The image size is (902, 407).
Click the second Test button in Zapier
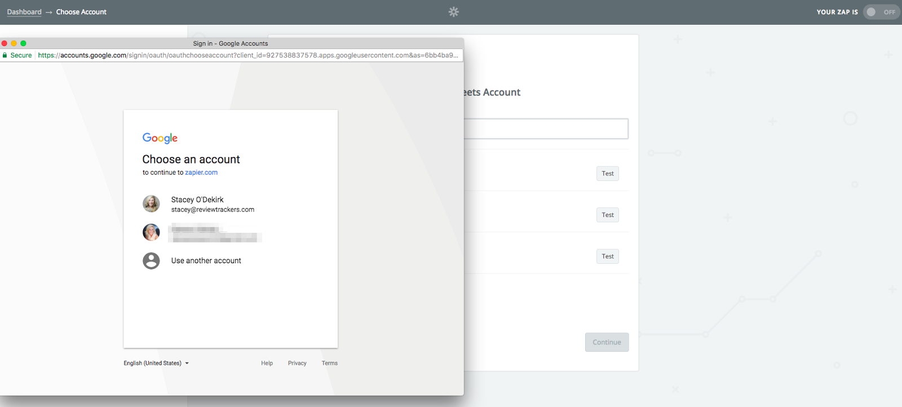pyautogui.click(x=608, y=215)
